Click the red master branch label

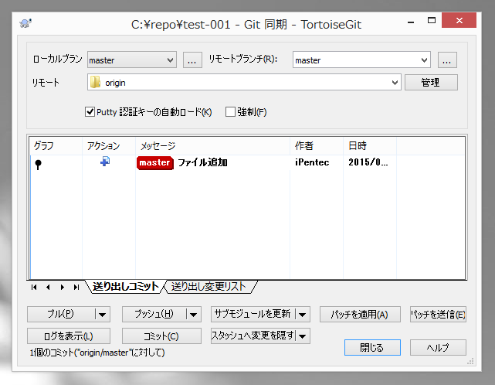tap(155, 163)
